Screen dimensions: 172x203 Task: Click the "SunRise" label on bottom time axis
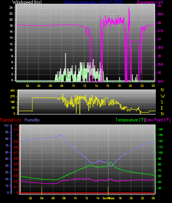click(109, 198)
